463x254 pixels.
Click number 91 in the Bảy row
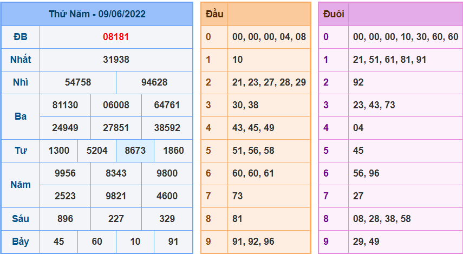point(174,242)
